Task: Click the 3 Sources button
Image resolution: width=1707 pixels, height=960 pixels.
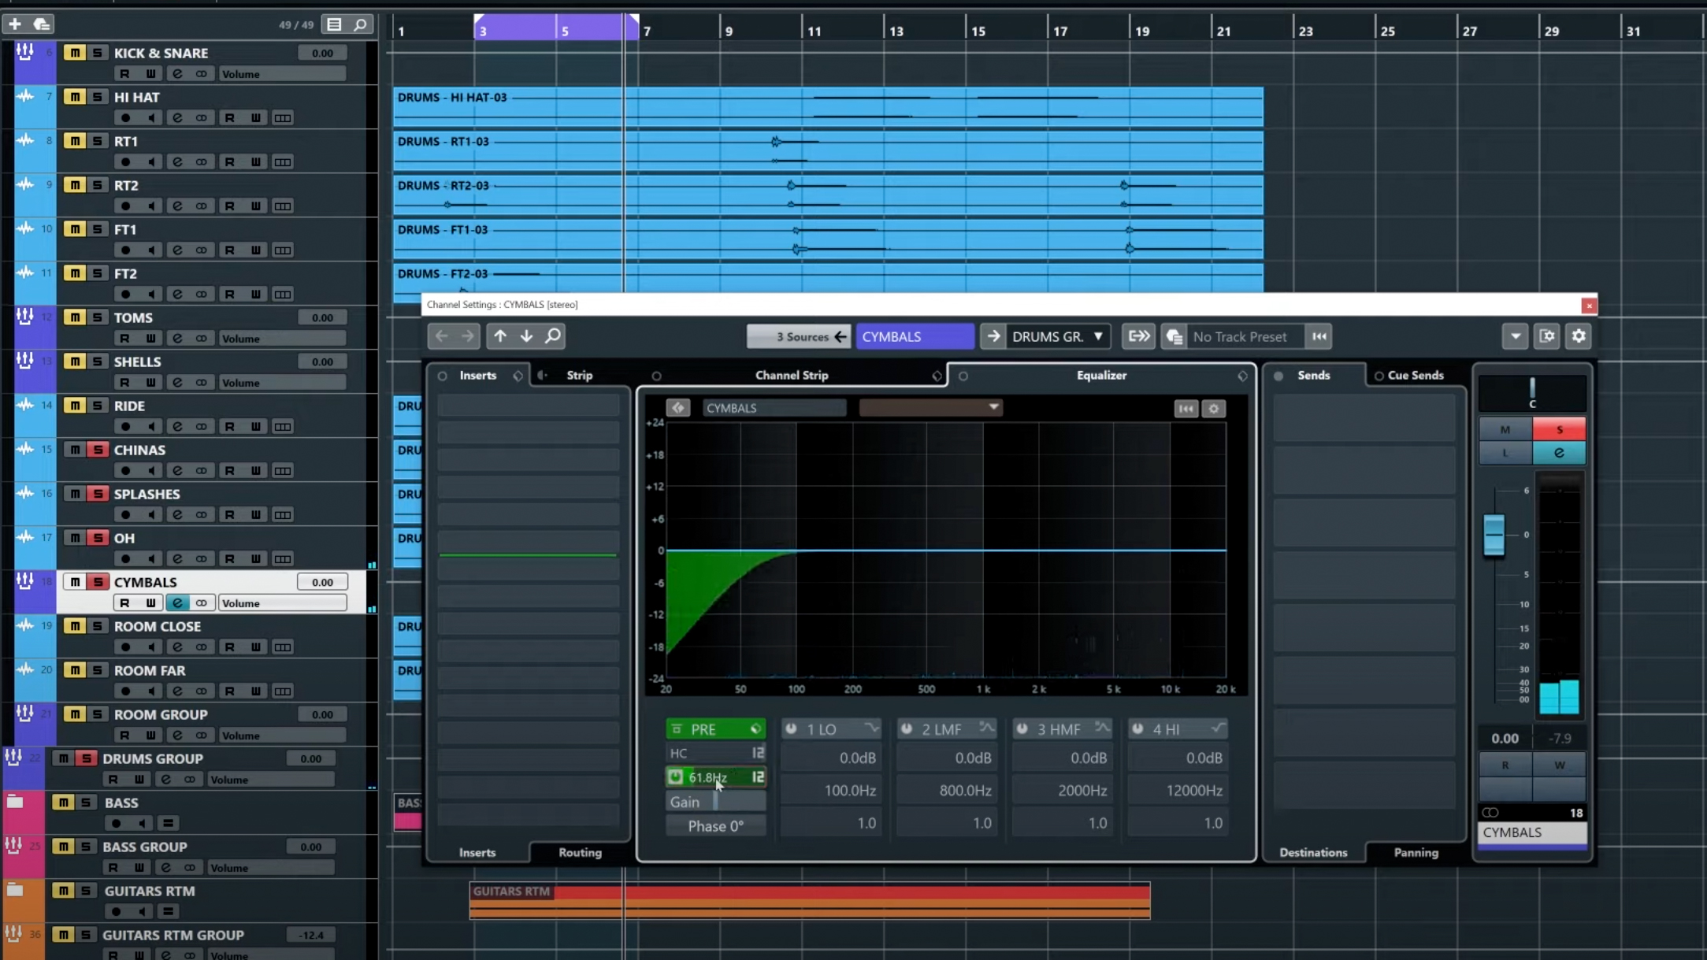Action: pos(800,336)
